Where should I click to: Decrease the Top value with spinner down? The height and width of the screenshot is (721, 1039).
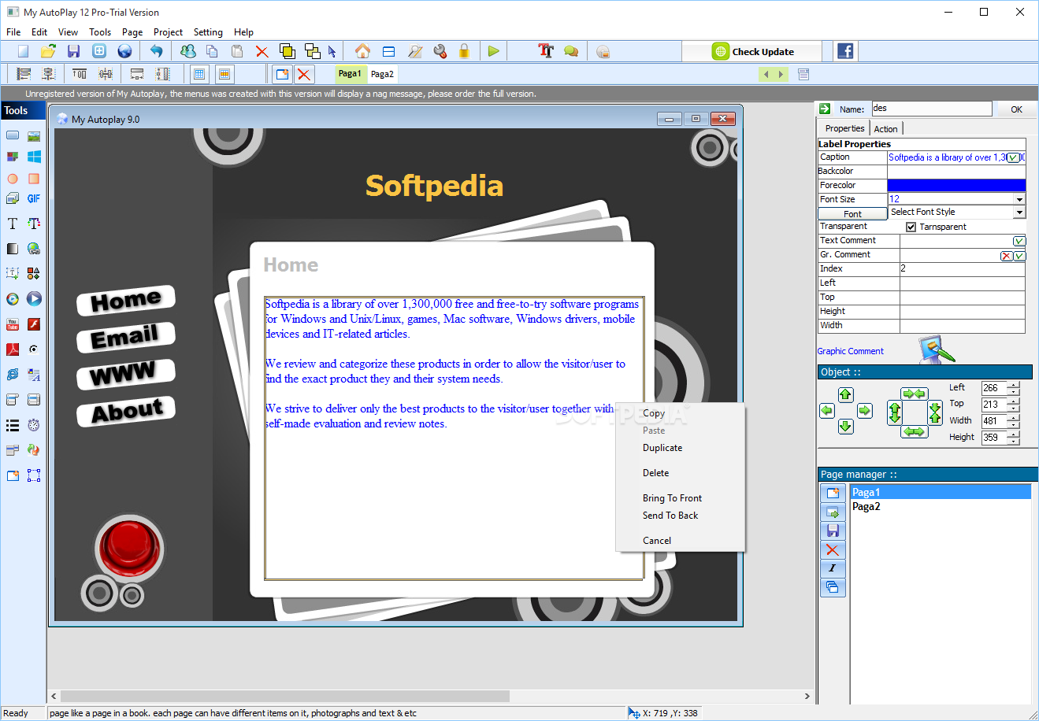click(1014, 408)
